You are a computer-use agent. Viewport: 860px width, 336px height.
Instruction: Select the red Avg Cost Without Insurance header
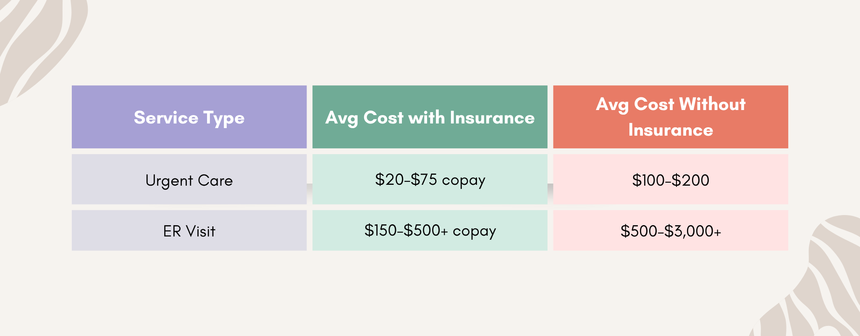[x=671, y=117]
